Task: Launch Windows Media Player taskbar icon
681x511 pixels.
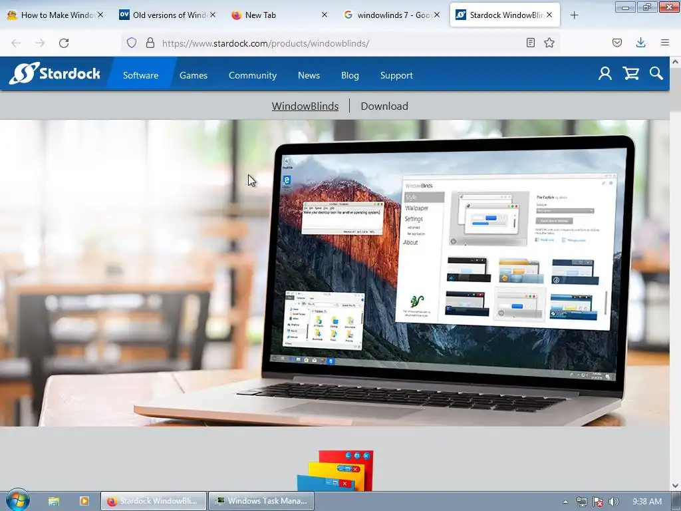Action: click(x=84, y=501)
